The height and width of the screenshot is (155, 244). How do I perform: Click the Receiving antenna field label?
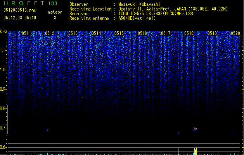(89, 18)
